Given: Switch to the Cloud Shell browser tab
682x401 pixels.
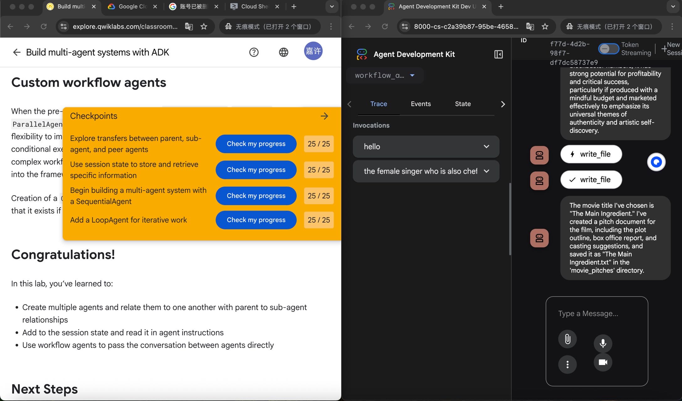Looking at the screenshot, I should click(254, 7).
